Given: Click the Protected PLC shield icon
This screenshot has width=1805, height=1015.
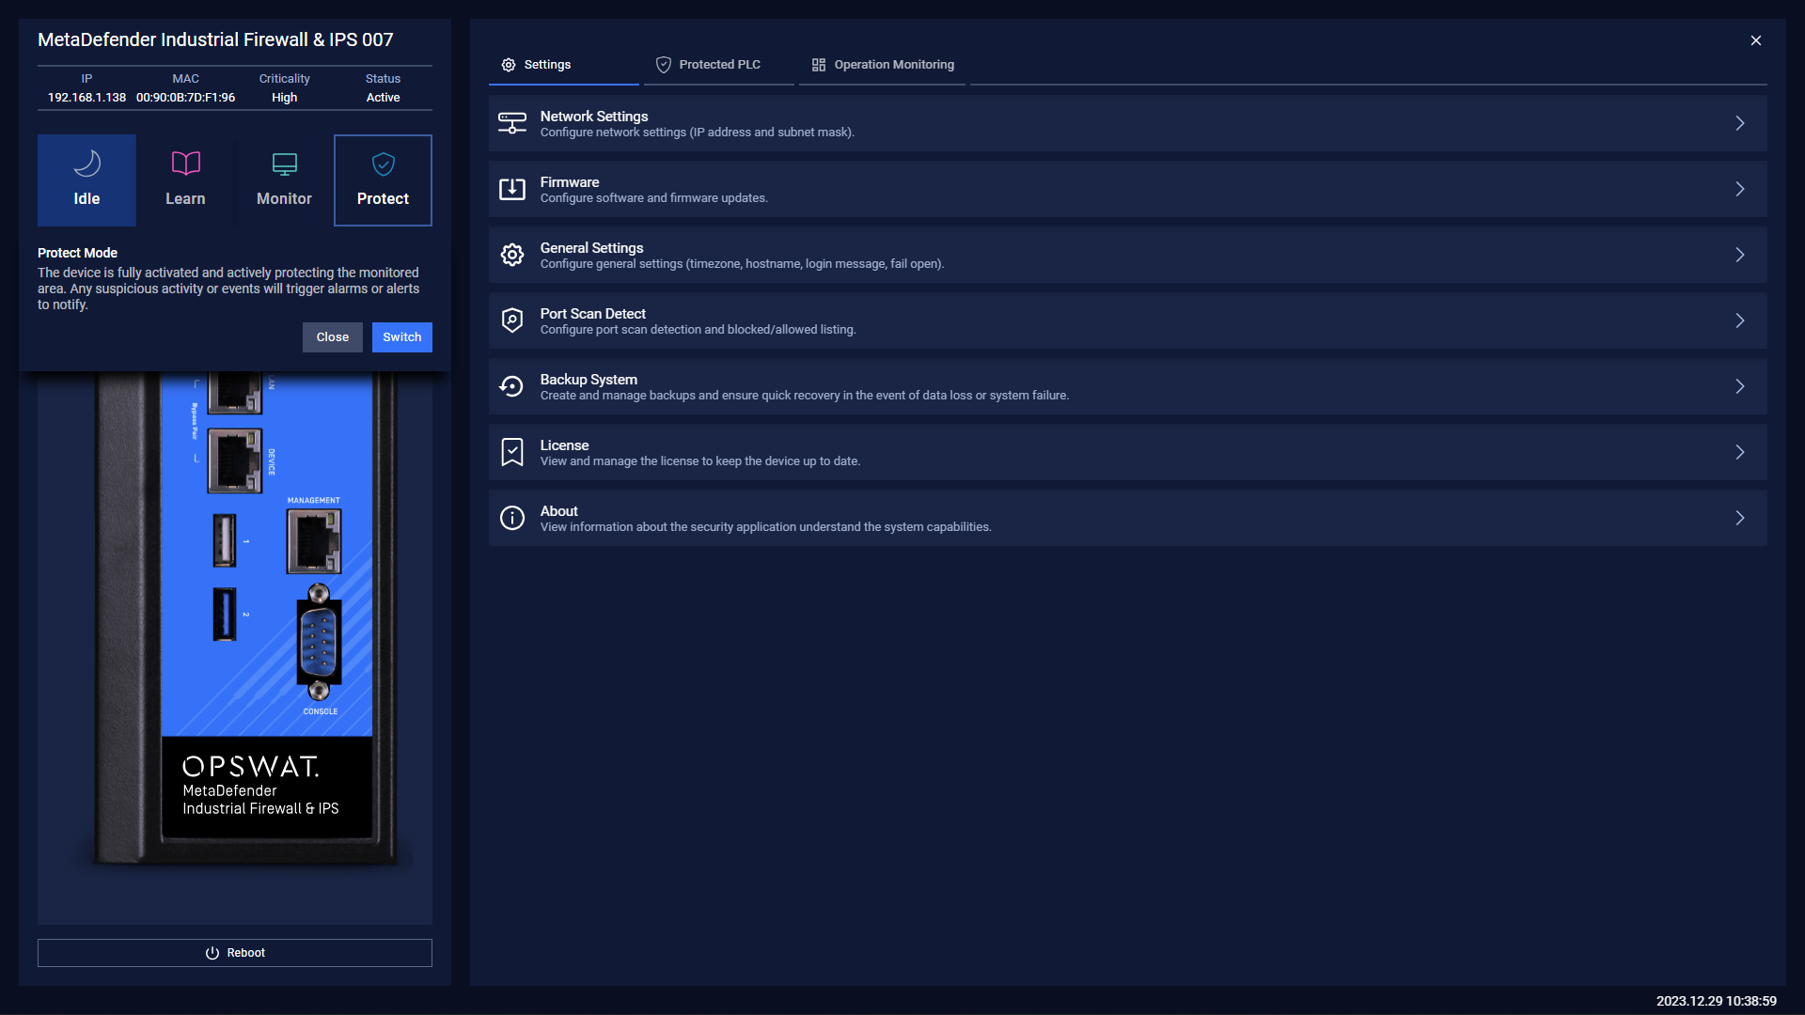Looking at the screenshot, I should point(664,65).
